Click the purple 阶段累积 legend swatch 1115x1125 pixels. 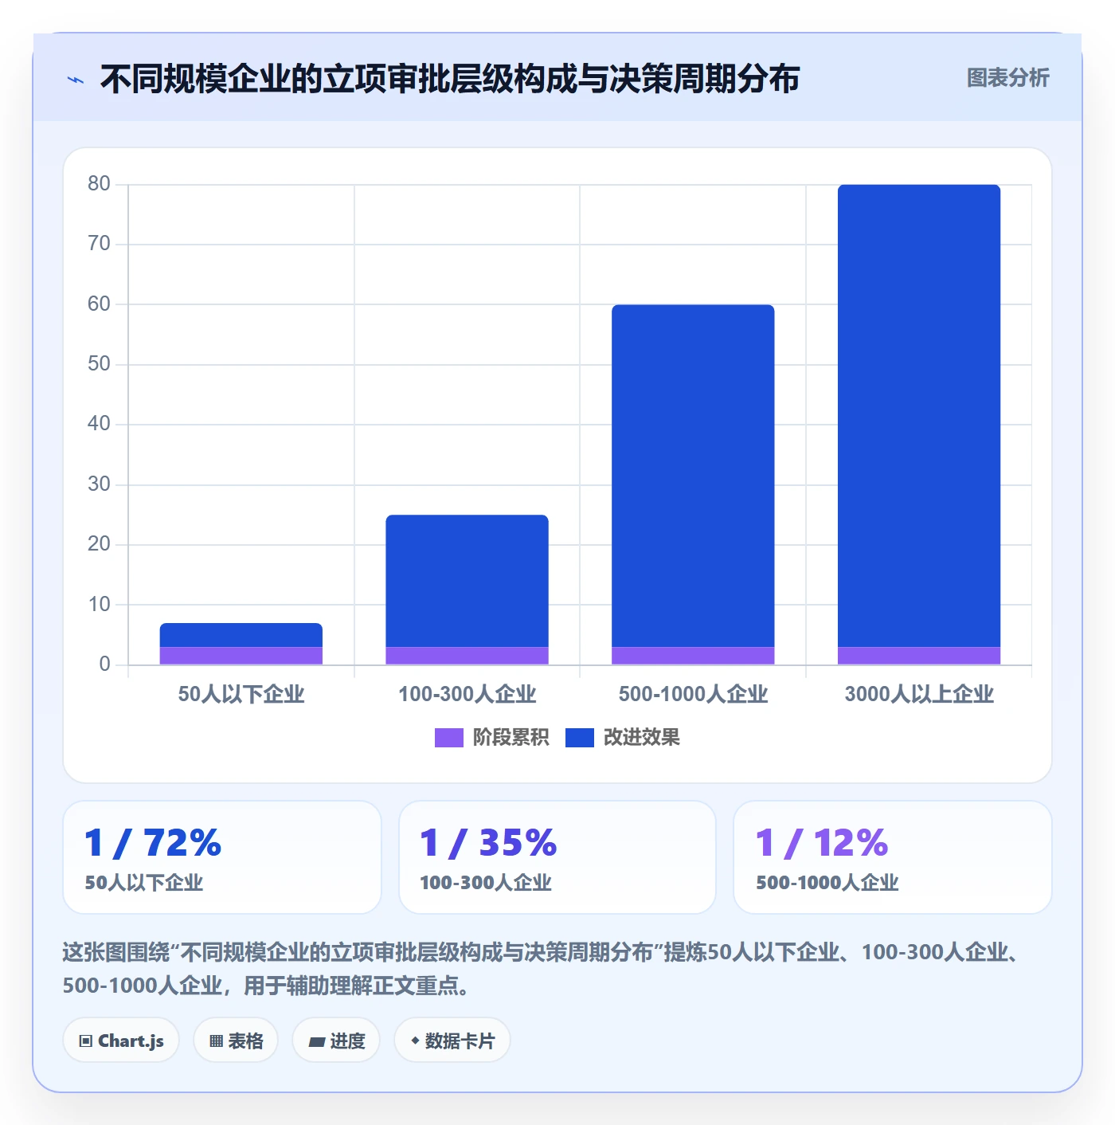(449, 738)
